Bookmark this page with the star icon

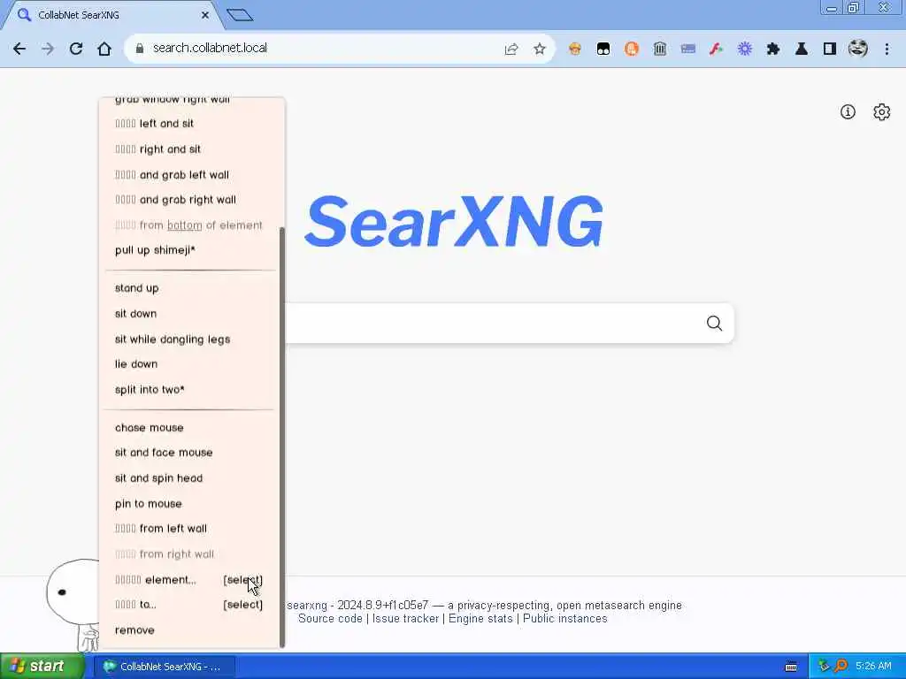tap(540, 50)
